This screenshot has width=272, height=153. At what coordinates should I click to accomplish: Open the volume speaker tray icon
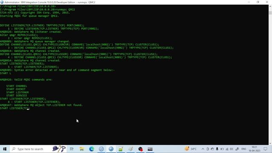pyautogui.click(x=231, y=149)
